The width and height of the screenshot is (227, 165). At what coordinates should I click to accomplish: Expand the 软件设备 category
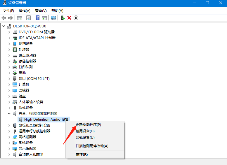[9, 108]
